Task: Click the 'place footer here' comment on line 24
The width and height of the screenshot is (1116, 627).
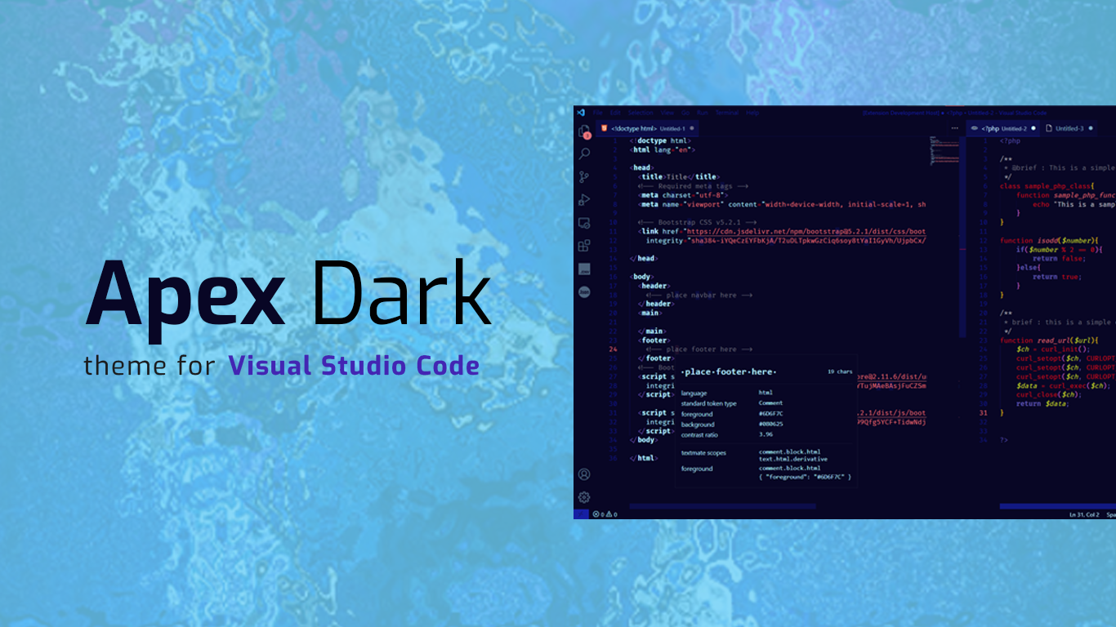Action: tap(698, 349)
